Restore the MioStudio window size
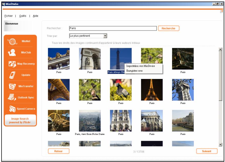 pos(218,4)
